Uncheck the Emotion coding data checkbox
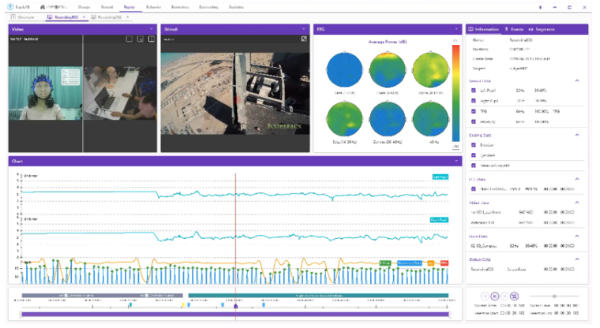Viewport: 600px width, 328px height. pyautogui.click(x=473, y=145)
